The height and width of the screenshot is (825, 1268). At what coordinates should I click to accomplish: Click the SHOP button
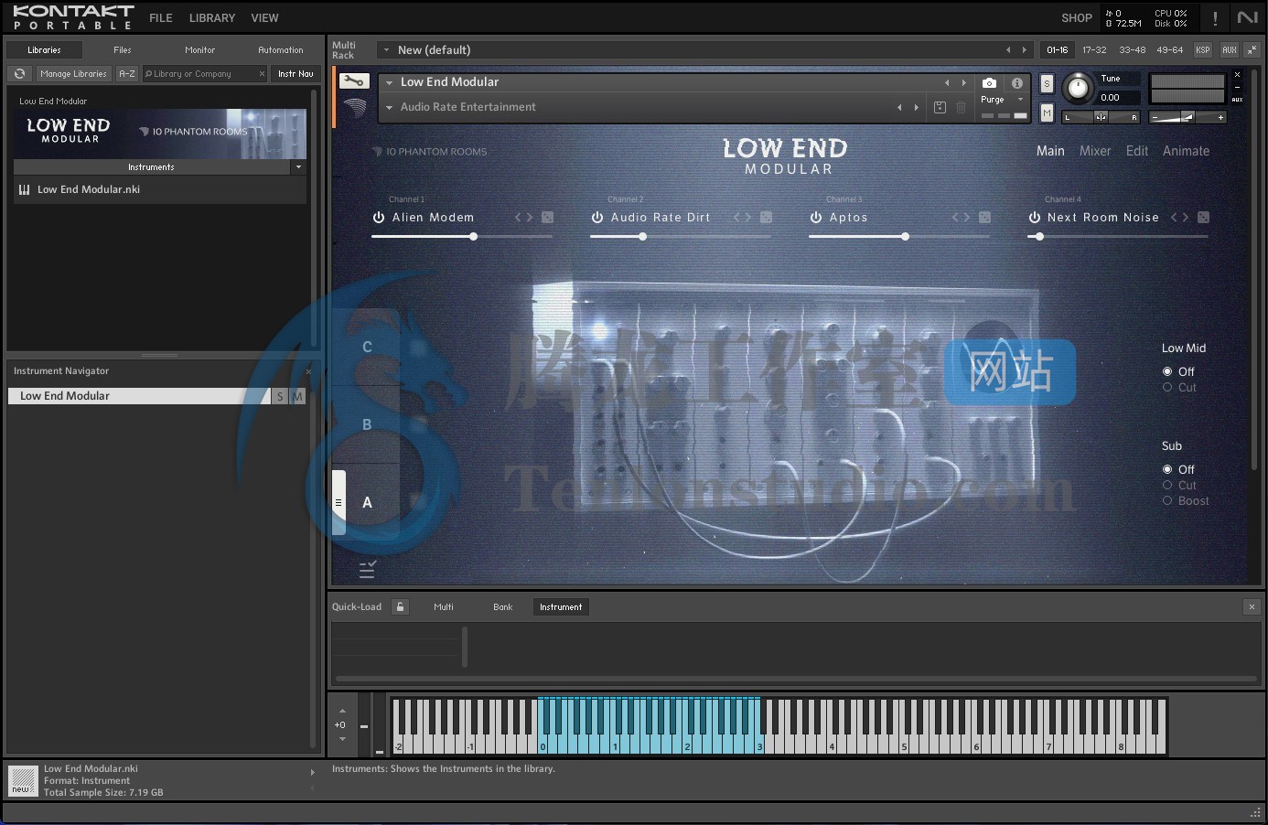pyautogui.click(x=1077, y=17)
